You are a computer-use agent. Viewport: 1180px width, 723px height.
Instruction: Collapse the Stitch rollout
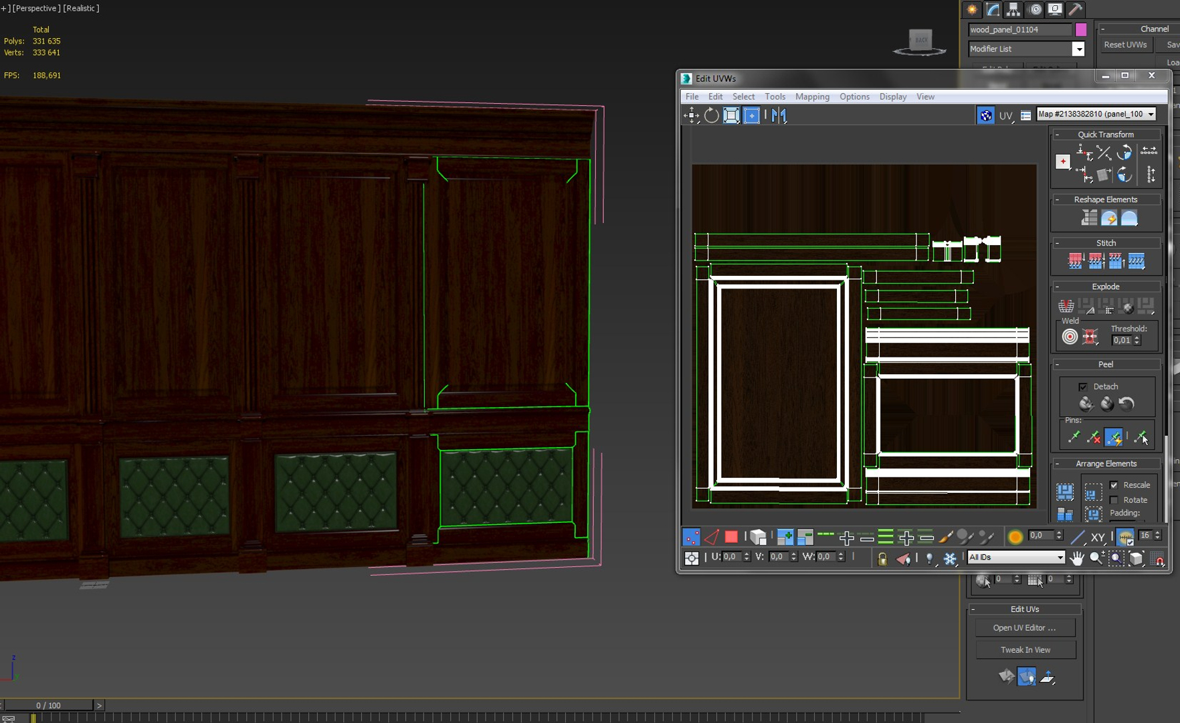(1106, 242)
